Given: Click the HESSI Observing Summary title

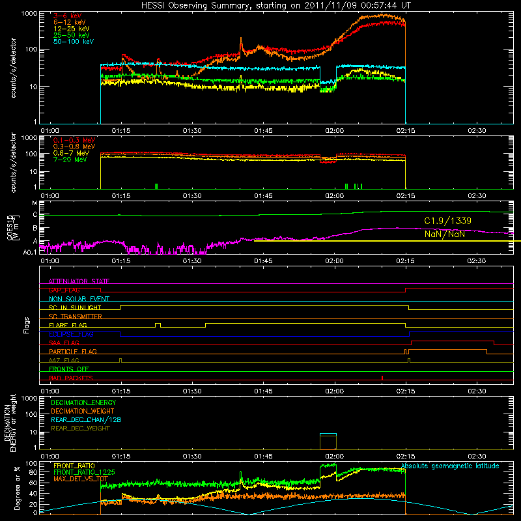Looking at the screenshot, I should [275, 6].
